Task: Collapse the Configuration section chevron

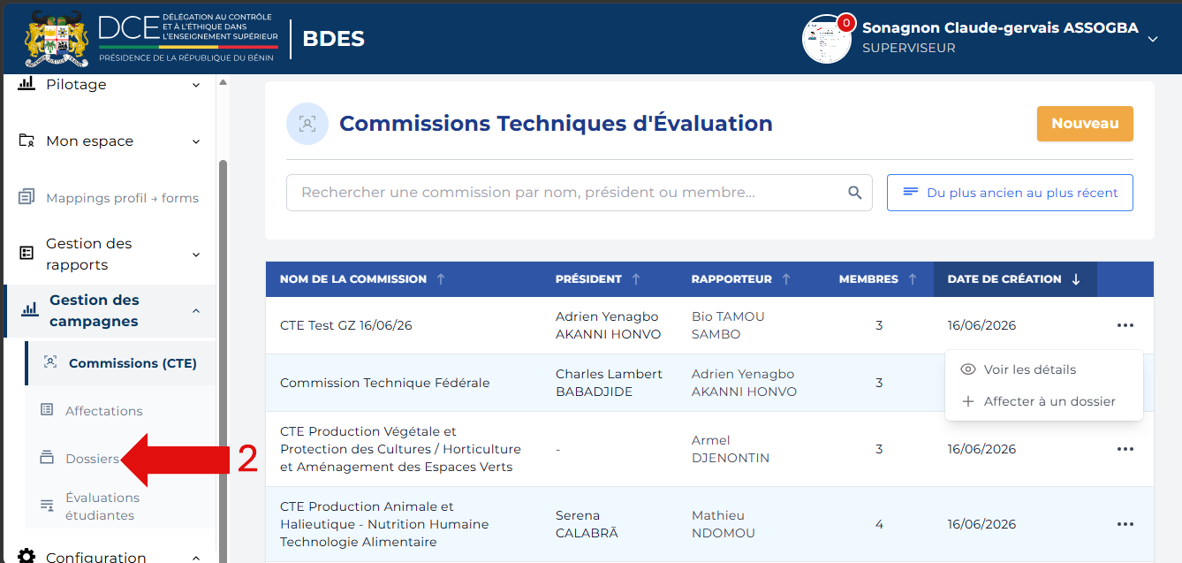Action: coord(196,558)
